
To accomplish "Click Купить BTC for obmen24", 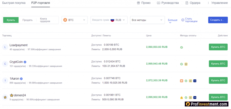I will (218, 97).
